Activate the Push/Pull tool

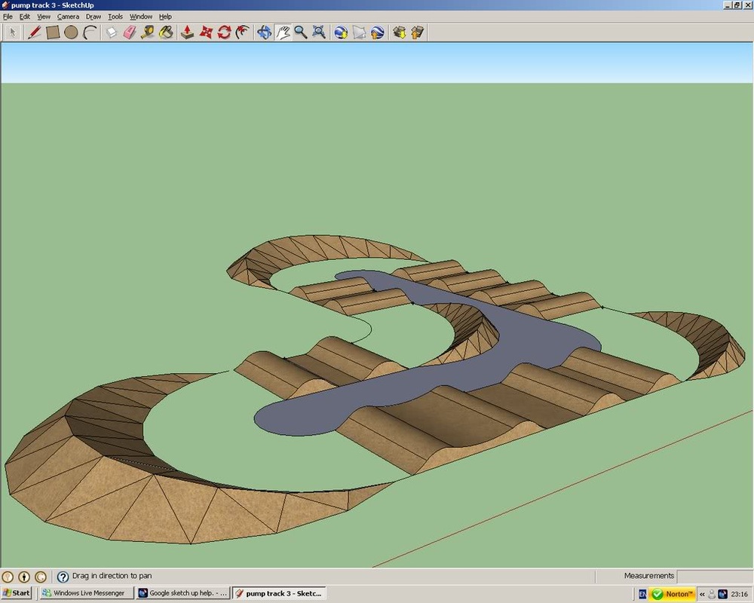point(188,32)
